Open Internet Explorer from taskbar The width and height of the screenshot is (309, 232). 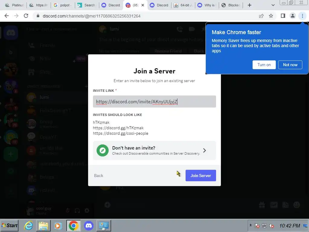(29, 225)
